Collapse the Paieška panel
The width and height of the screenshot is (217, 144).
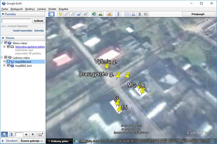pyautogui.click(x=3, y=14)
